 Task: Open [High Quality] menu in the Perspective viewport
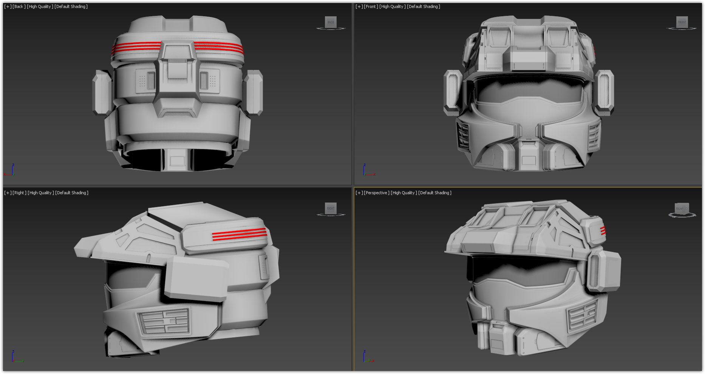tap(404, 193)
